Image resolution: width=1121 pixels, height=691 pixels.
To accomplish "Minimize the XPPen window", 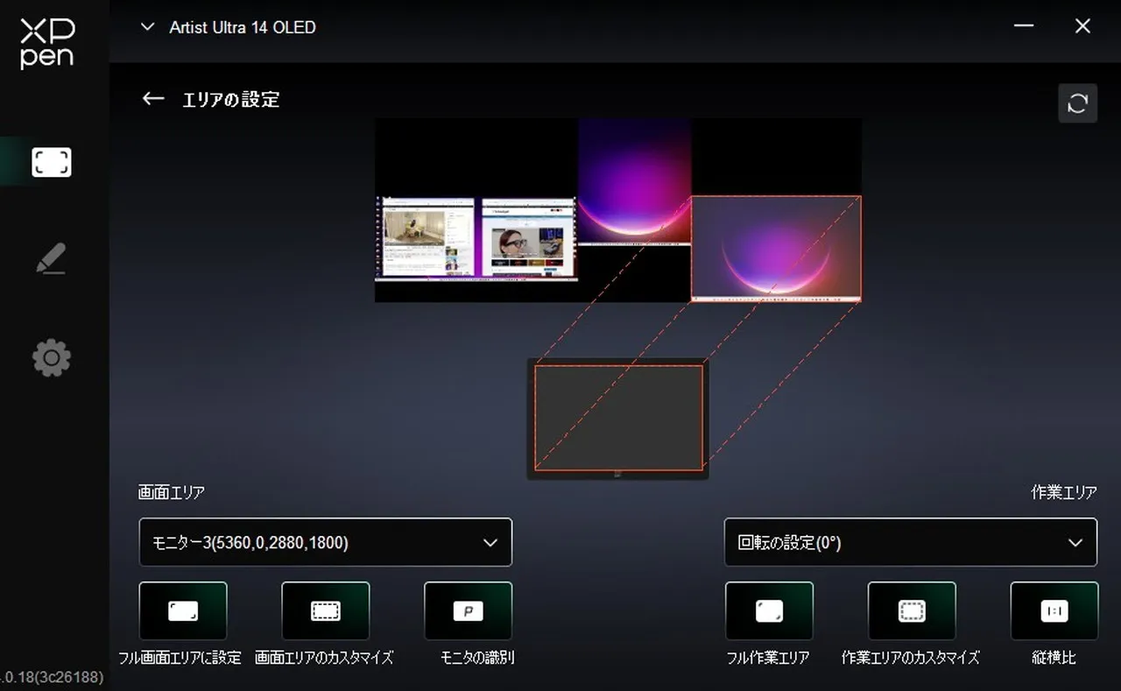I will (x=1023, y=26).
